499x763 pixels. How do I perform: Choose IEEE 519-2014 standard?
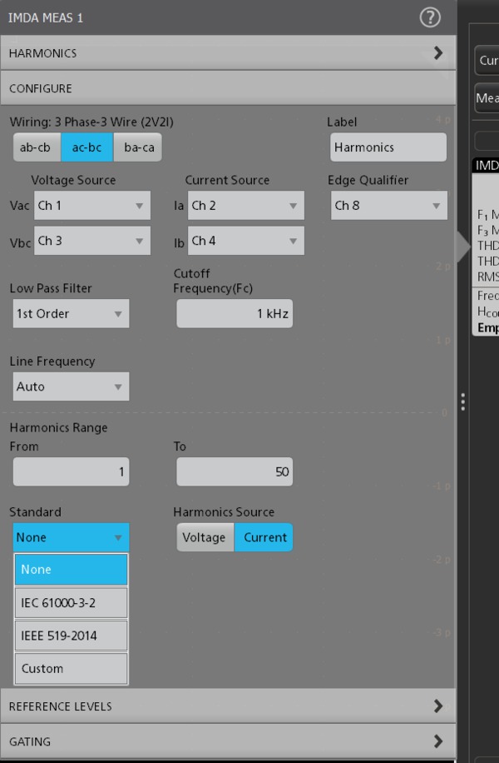point(71,636)
